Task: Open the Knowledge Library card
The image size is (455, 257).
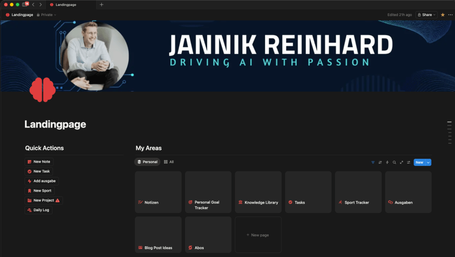Action: (258, 193)
